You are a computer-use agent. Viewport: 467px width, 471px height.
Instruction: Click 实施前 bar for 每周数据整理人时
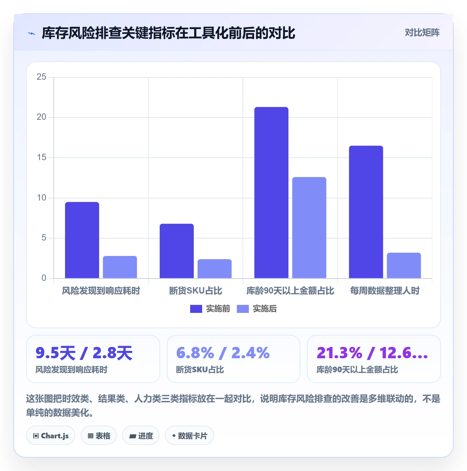click(x=366, y=212)
